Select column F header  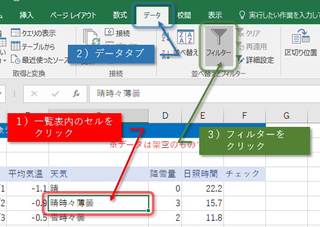[245, 116]
